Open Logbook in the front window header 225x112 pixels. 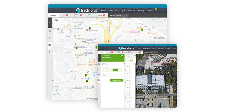pyautogui.click(x=154, y=48)
